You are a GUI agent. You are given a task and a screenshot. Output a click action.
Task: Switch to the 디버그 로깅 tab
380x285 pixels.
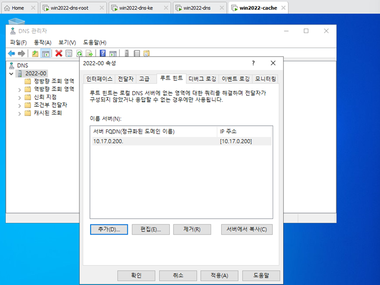(x=202, y=79)
